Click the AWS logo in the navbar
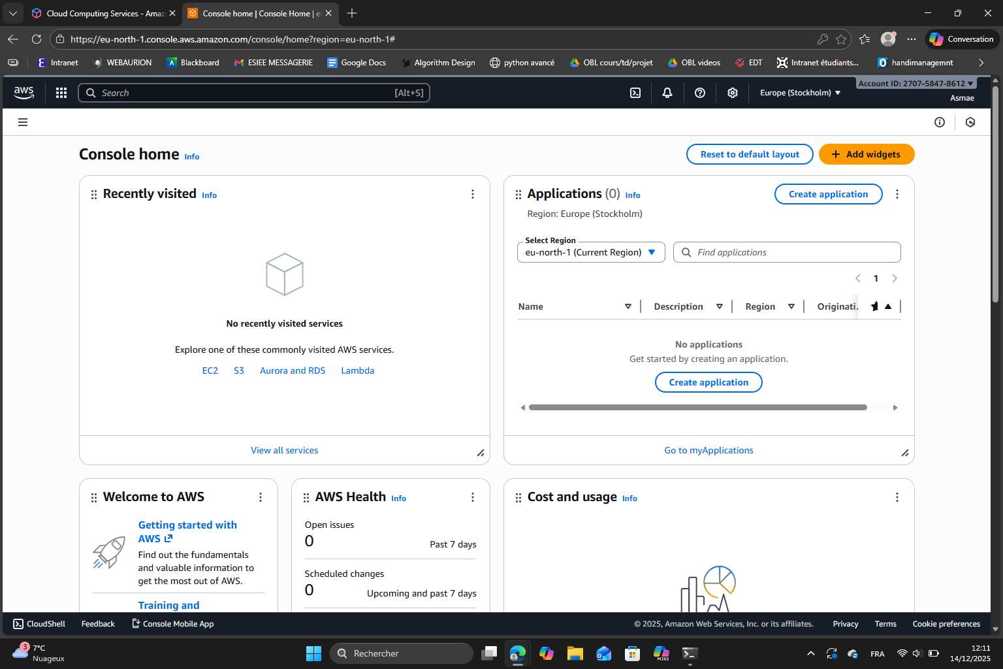The image size is (1003, 669). pos(24,92)
